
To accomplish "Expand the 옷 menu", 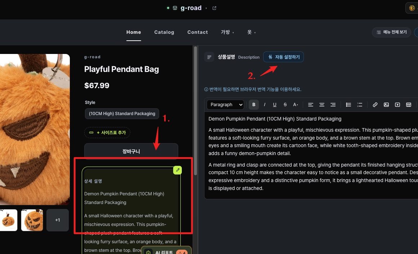I will click(x=251, y=32).
